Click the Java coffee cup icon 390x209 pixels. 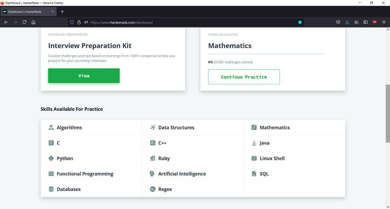click(x=254, y=143)
